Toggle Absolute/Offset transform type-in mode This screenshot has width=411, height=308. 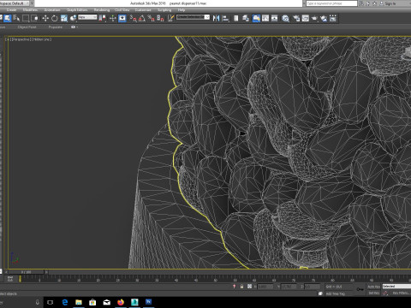coord(249,287)
